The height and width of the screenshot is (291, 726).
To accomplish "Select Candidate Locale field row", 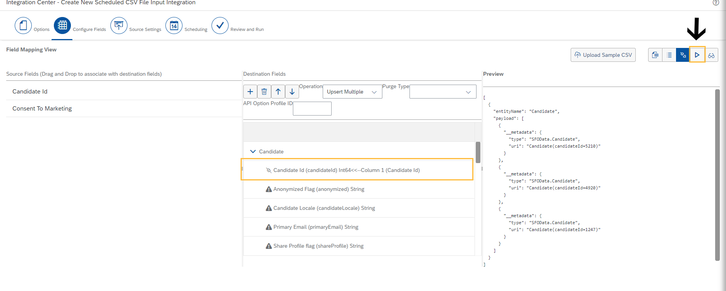I will pos(359,208).
